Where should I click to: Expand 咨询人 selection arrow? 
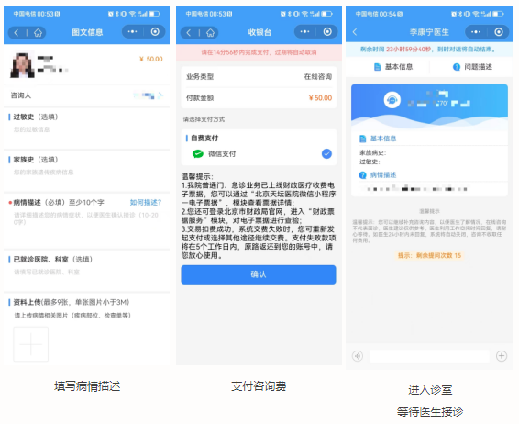(x=160, y=95)
